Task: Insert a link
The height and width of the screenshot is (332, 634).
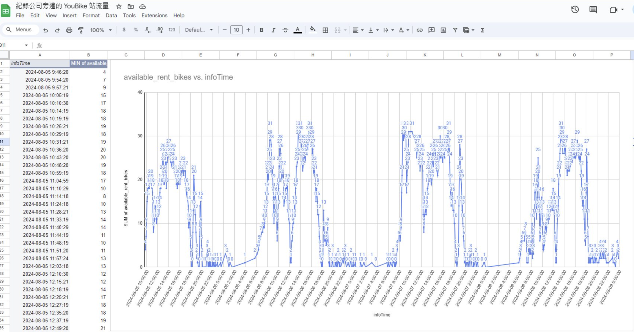Action: click(x=419, y=30)
